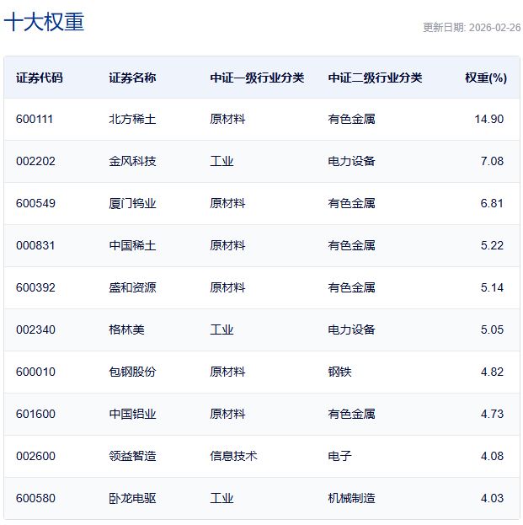Select the name 格林美

point(127,329)
